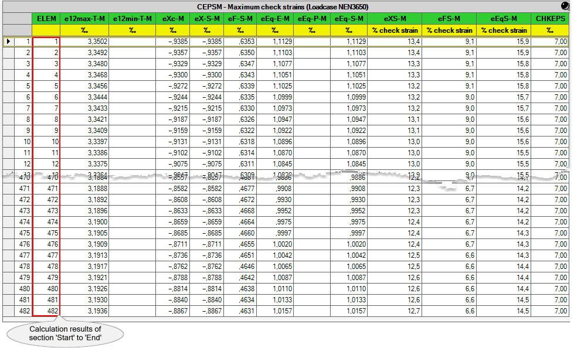The image size is (574, 348).
Task: Click the '% check strain' unit under eXS-M
Action: click(395, 30)
